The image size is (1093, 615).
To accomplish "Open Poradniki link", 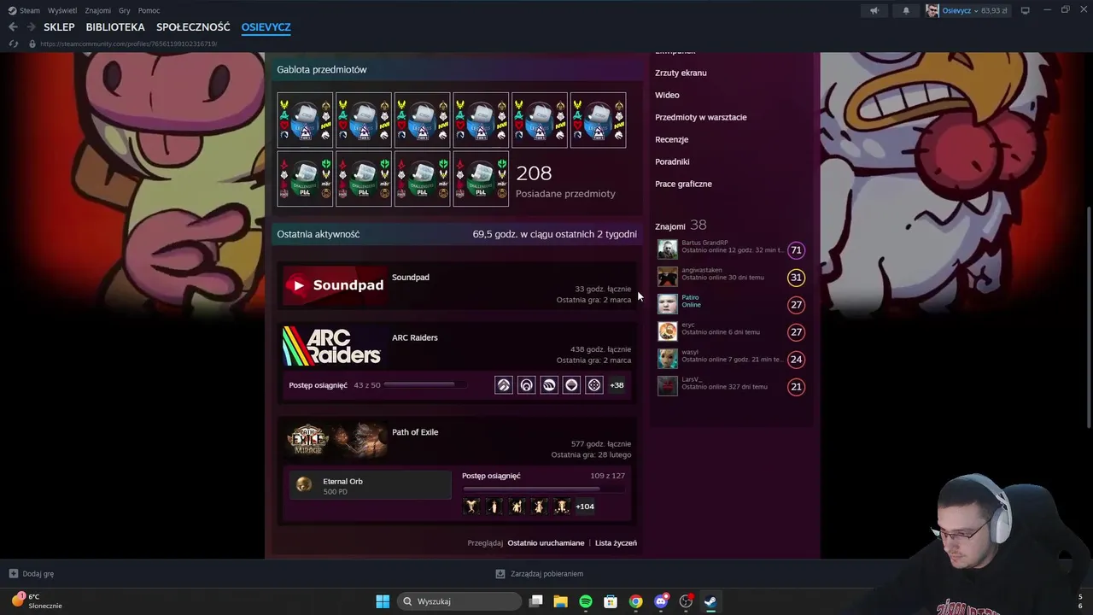I will click(672, 161).
